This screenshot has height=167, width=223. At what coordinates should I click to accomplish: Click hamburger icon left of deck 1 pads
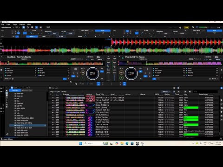(1, 70)
